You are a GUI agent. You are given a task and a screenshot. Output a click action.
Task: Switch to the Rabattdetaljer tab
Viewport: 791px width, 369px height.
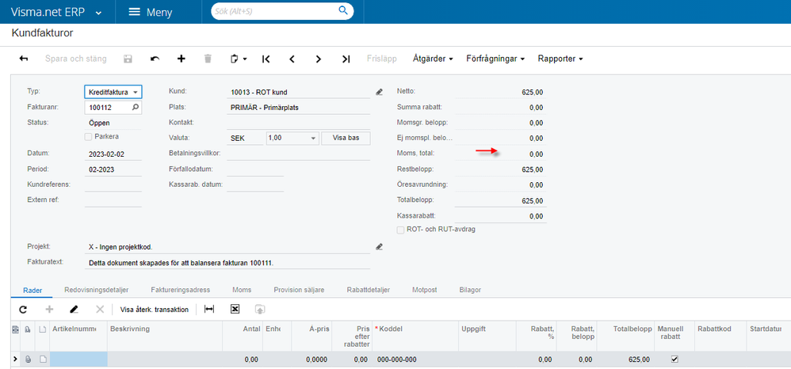click(369, 291)
